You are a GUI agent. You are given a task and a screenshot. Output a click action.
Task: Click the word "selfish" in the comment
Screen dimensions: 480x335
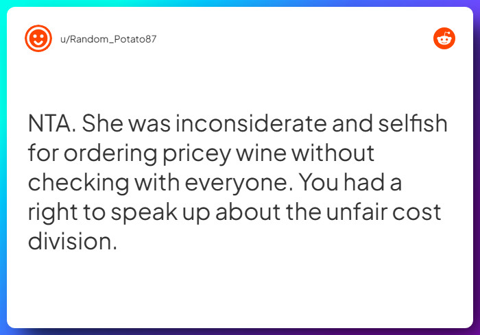(413, 123)
